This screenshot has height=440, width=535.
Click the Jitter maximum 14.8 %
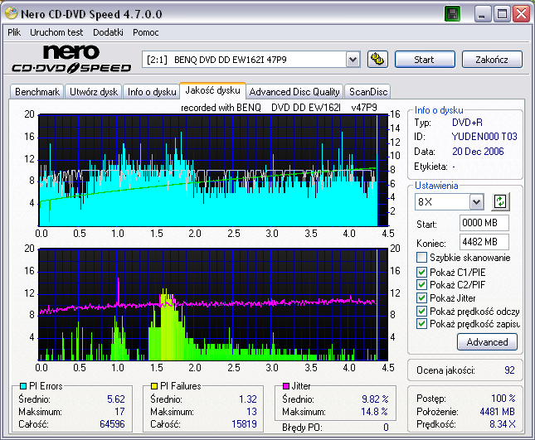pyautogui.click(x=375, y=412)
